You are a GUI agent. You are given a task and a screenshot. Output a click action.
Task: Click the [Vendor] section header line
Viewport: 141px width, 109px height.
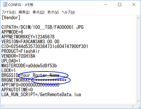tap(11, 18)
